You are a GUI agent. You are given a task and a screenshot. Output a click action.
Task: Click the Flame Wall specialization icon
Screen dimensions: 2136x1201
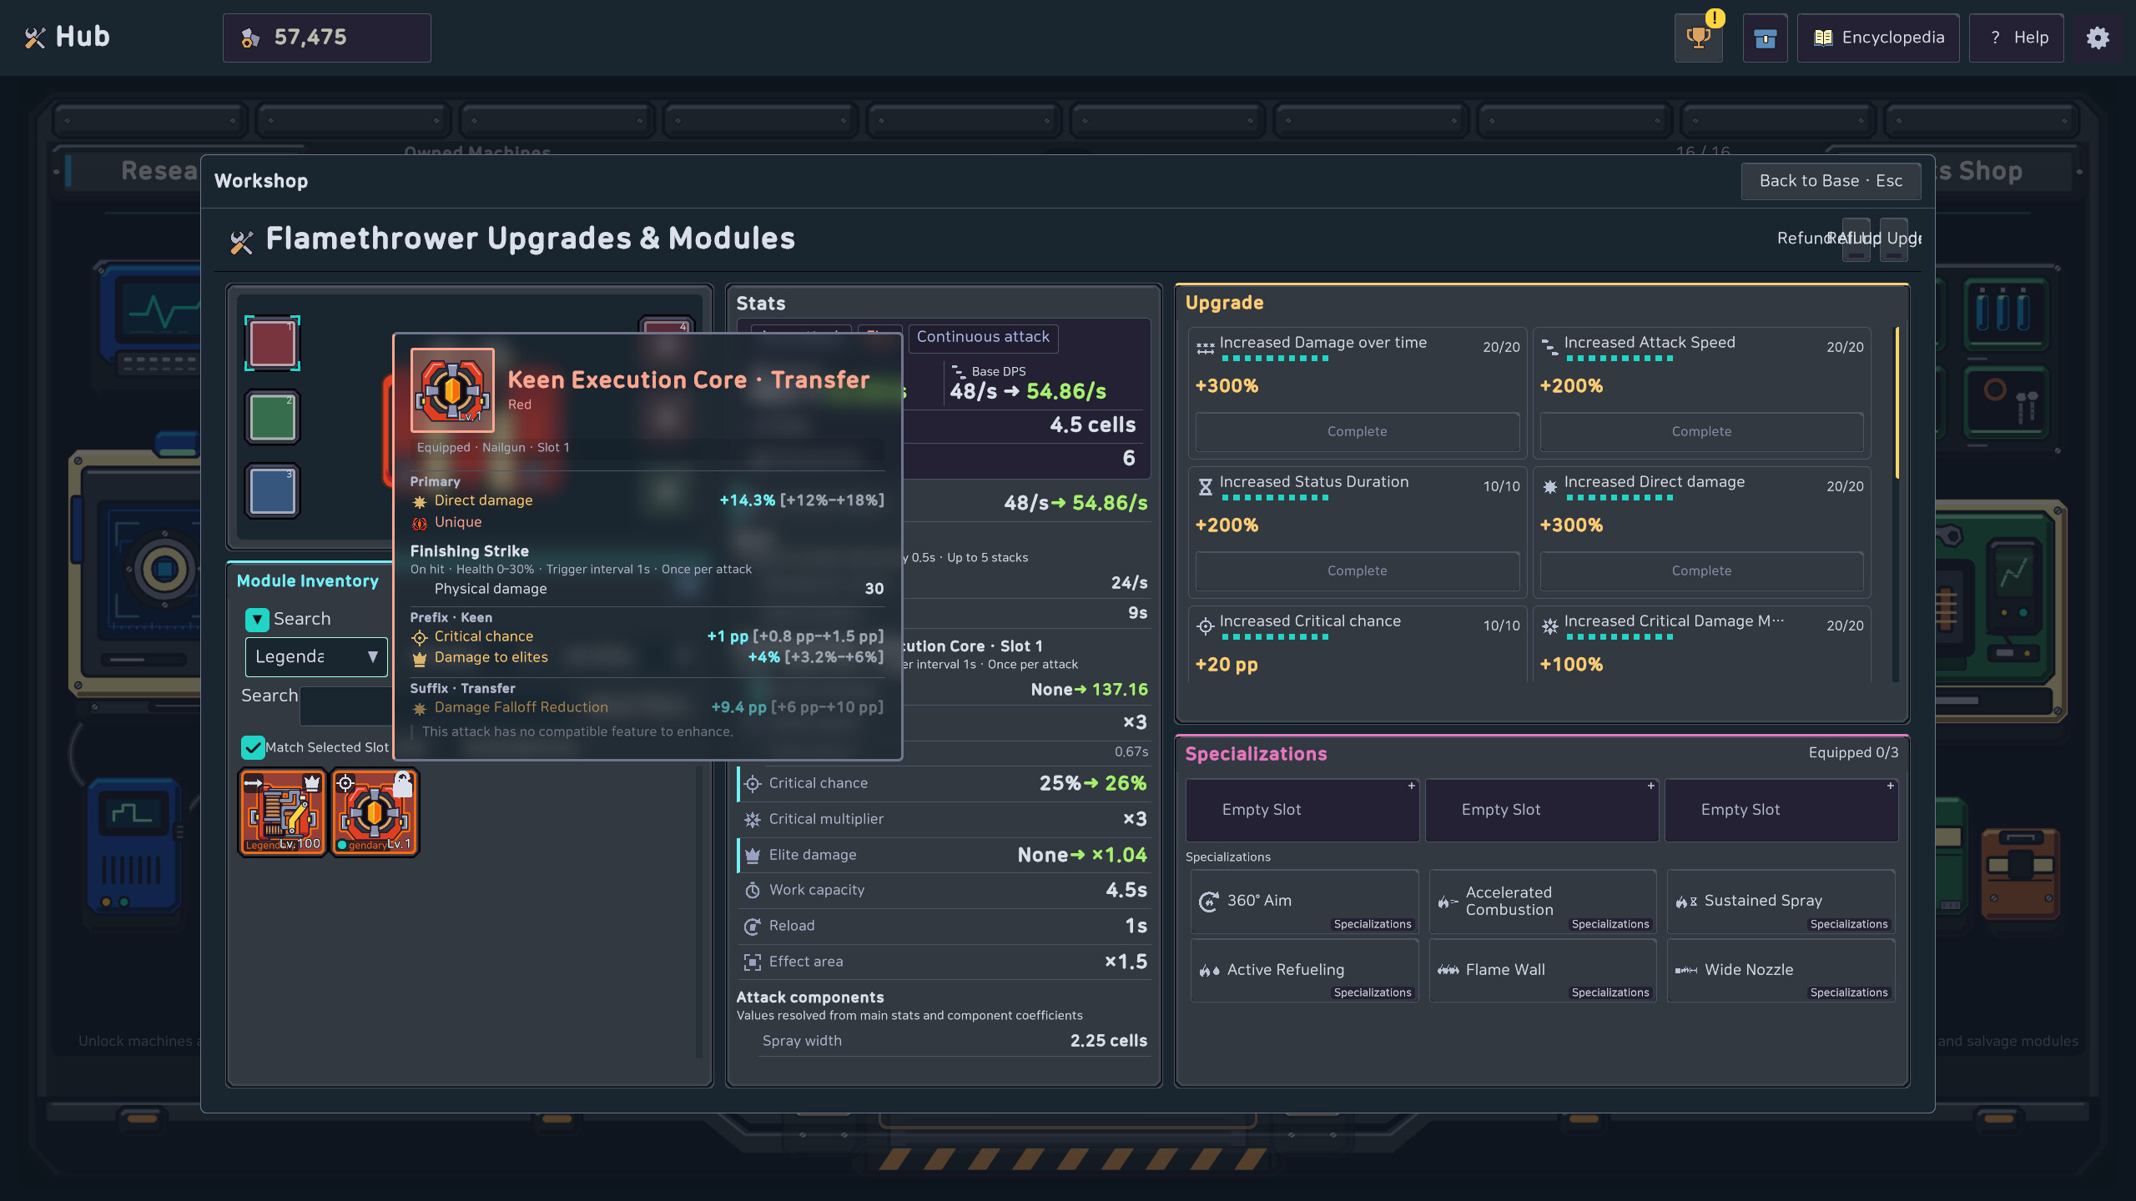(x=1448, y=970)
